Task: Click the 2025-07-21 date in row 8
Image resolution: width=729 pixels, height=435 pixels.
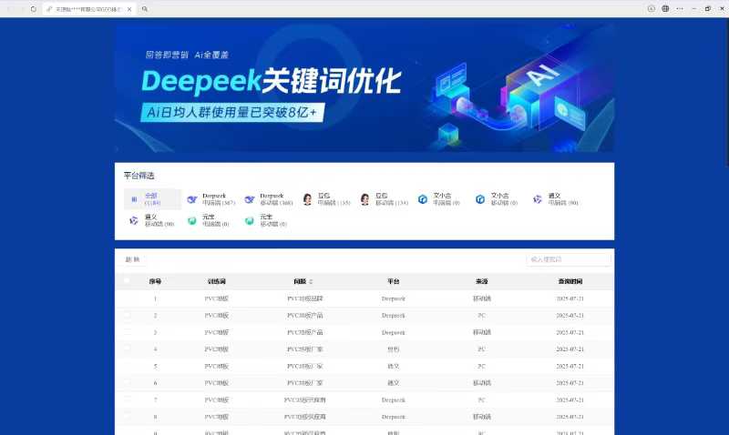Action: point(570,417)
